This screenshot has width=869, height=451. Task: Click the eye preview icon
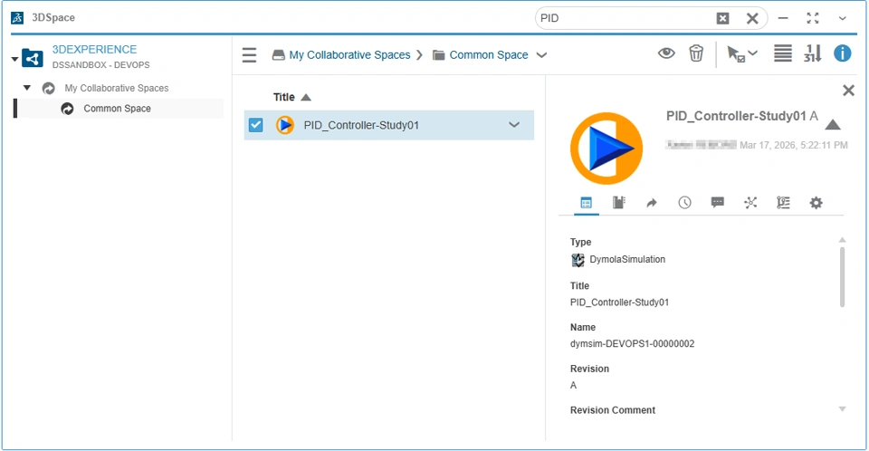point(666,53)
